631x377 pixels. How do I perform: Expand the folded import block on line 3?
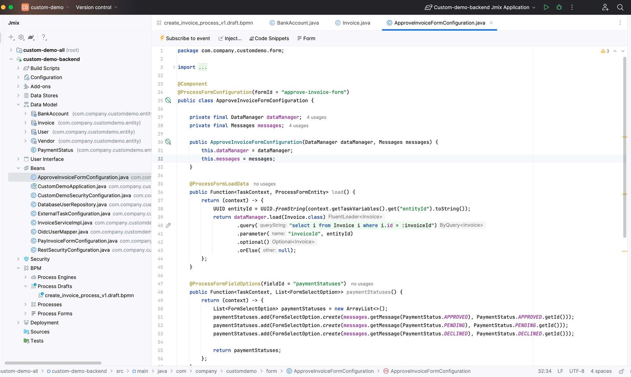(174, 67)
